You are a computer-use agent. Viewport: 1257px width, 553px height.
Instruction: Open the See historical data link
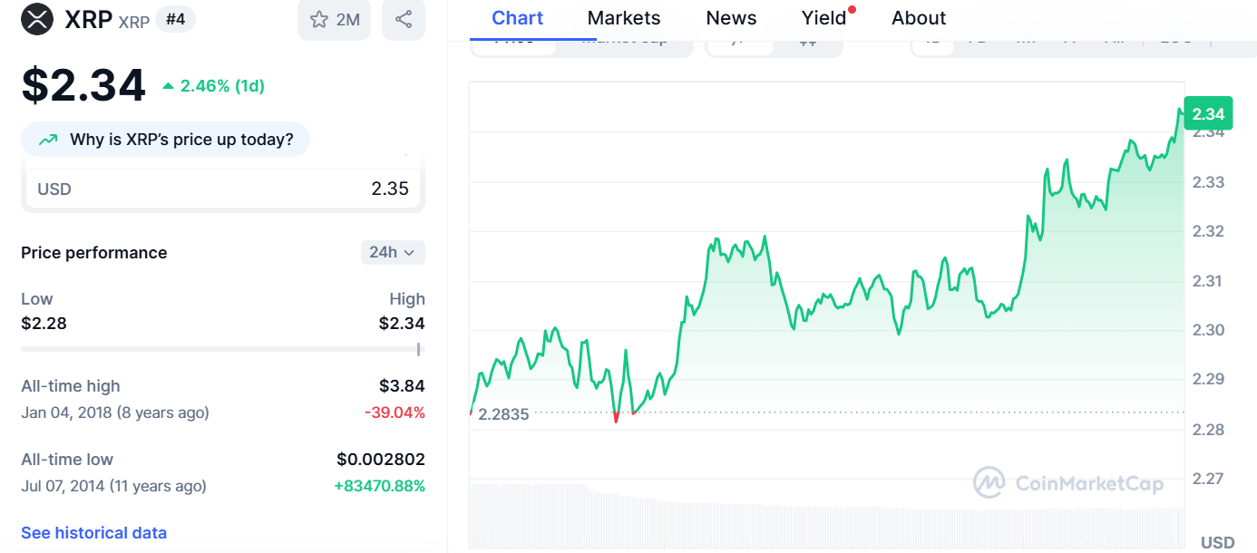pos(93,532)
